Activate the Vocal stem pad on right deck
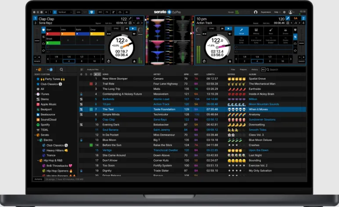This screenshot has width=339, height=207. [x=241, y=31]
